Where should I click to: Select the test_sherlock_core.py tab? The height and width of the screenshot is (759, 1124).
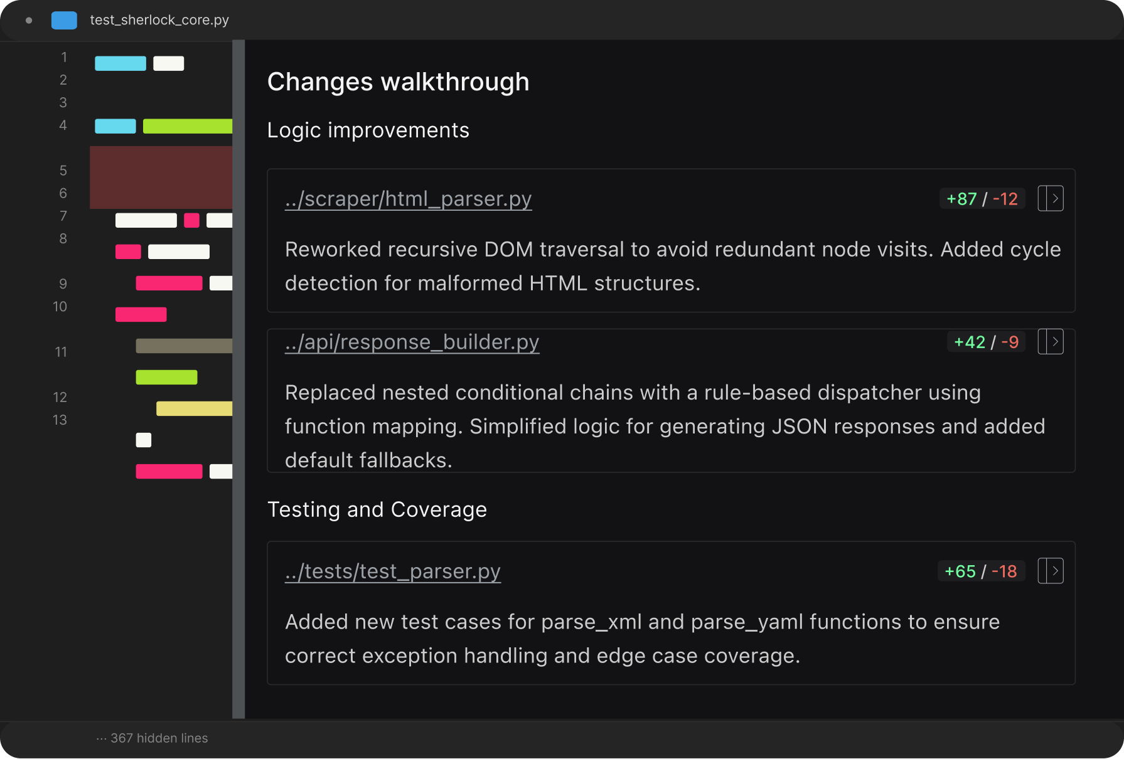(159, 20)
